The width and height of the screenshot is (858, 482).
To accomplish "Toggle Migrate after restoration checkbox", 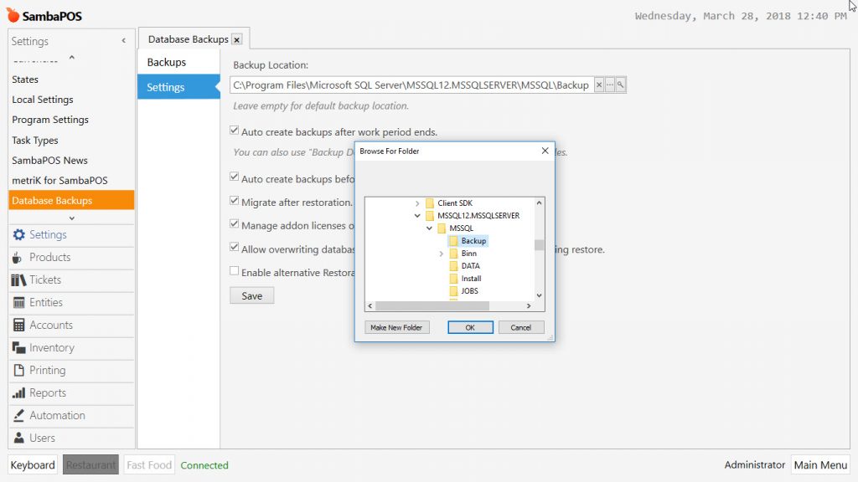I will click(235, 201).
